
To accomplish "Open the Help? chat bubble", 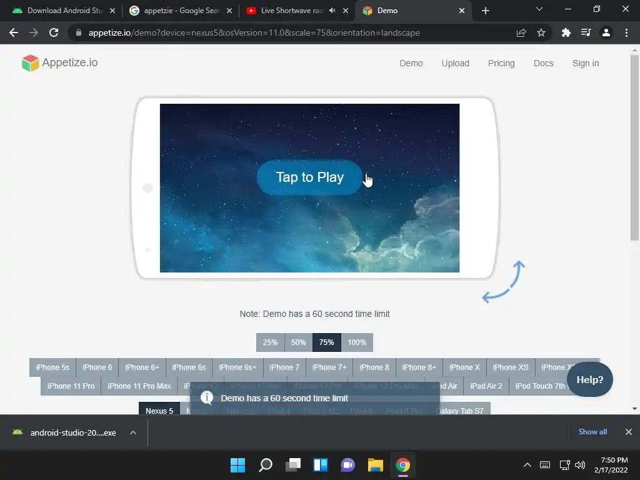I will 590,379.
